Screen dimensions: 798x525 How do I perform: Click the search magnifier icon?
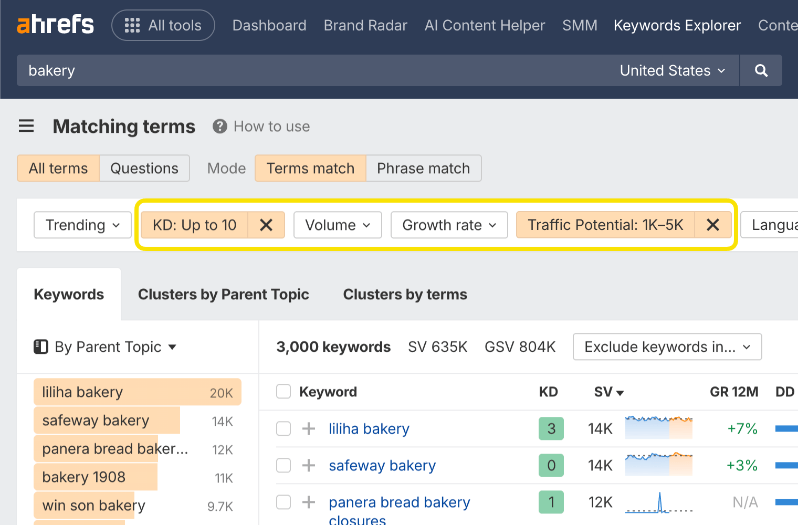761,70
